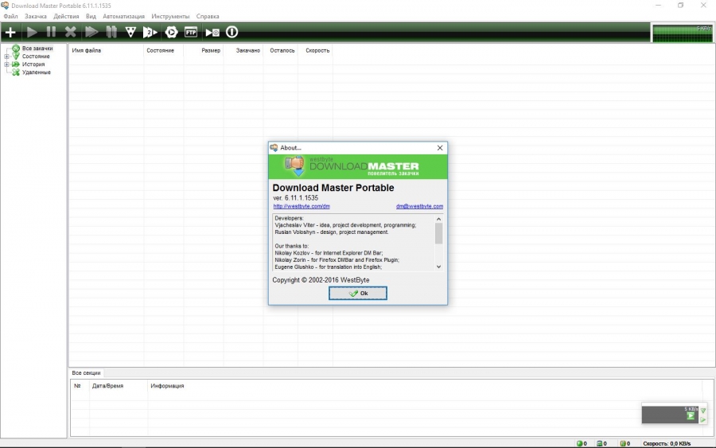Select 'Все закачки' in the category tree

pos(37,49)
